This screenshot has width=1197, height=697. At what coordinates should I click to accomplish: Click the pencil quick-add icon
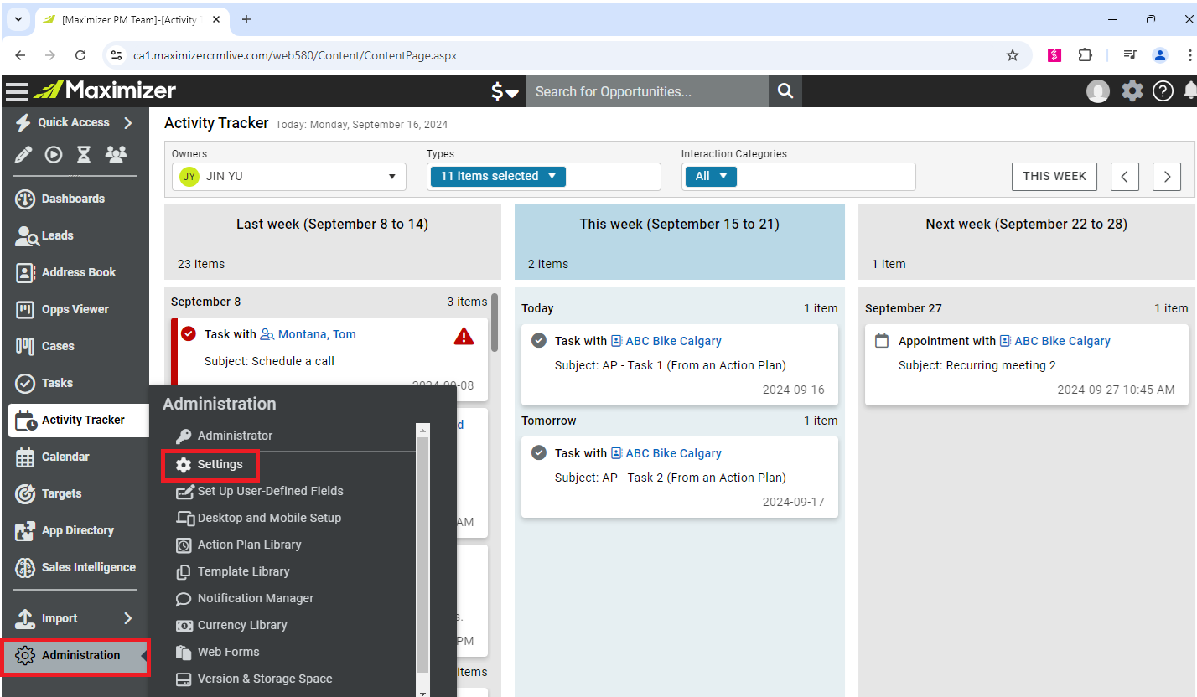click(x=23, y=154)
